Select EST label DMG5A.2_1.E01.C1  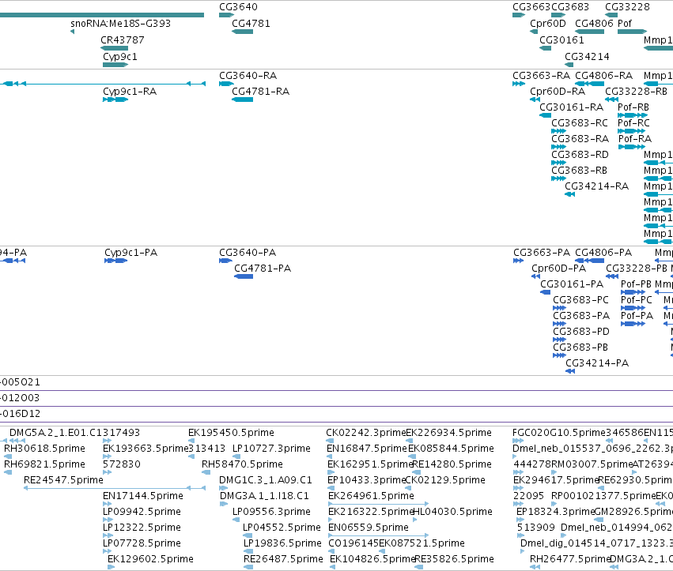click(56, 433)
